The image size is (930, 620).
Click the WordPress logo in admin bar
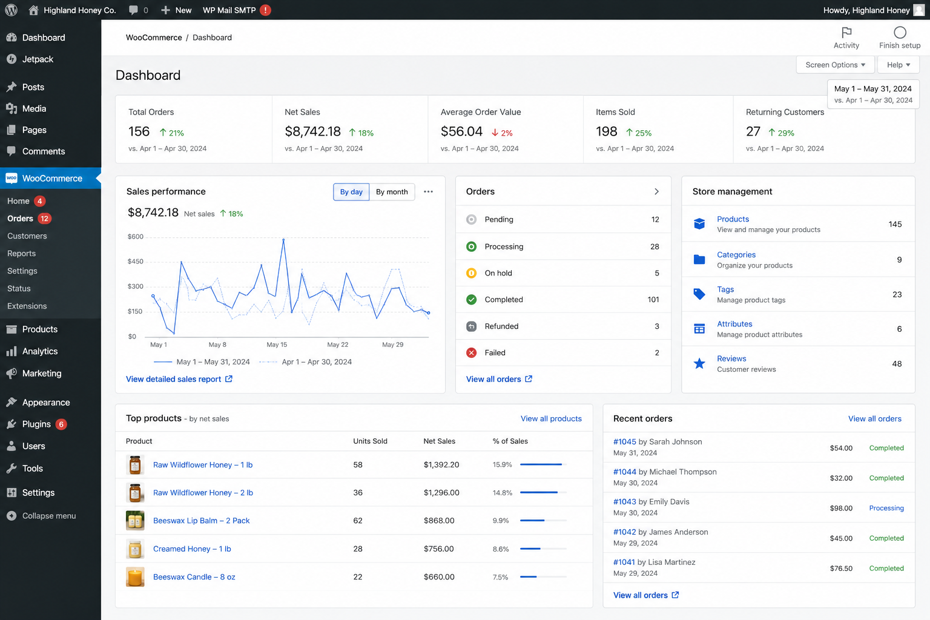point(11,10)
